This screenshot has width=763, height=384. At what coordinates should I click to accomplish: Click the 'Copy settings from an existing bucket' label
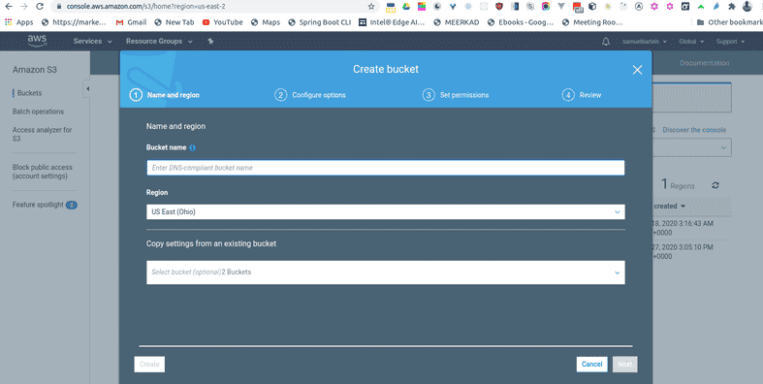pos(211,243)
